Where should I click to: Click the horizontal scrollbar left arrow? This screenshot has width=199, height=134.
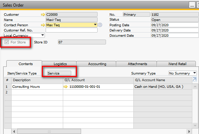coord(14,132)
